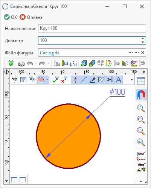The width and height of the screenshot is (151, 188).
Task: Click the down arrow below the vertical ruler
Action: pyautogui.click(x=6, y=181)
